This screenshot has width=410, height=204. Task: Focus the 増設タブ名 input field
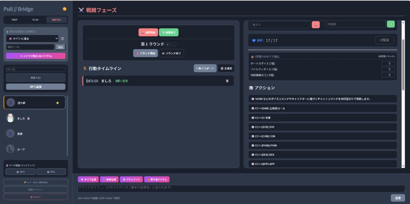[x=30, y=47]
